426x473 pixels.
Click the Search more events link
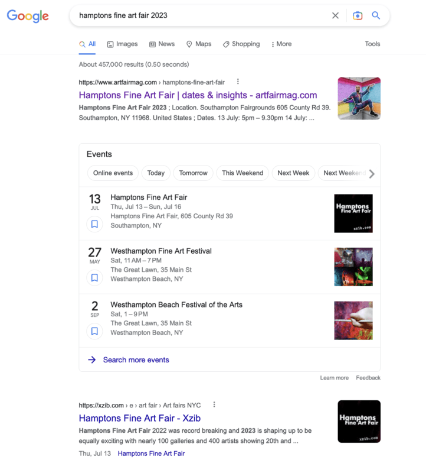pos(136,360)
